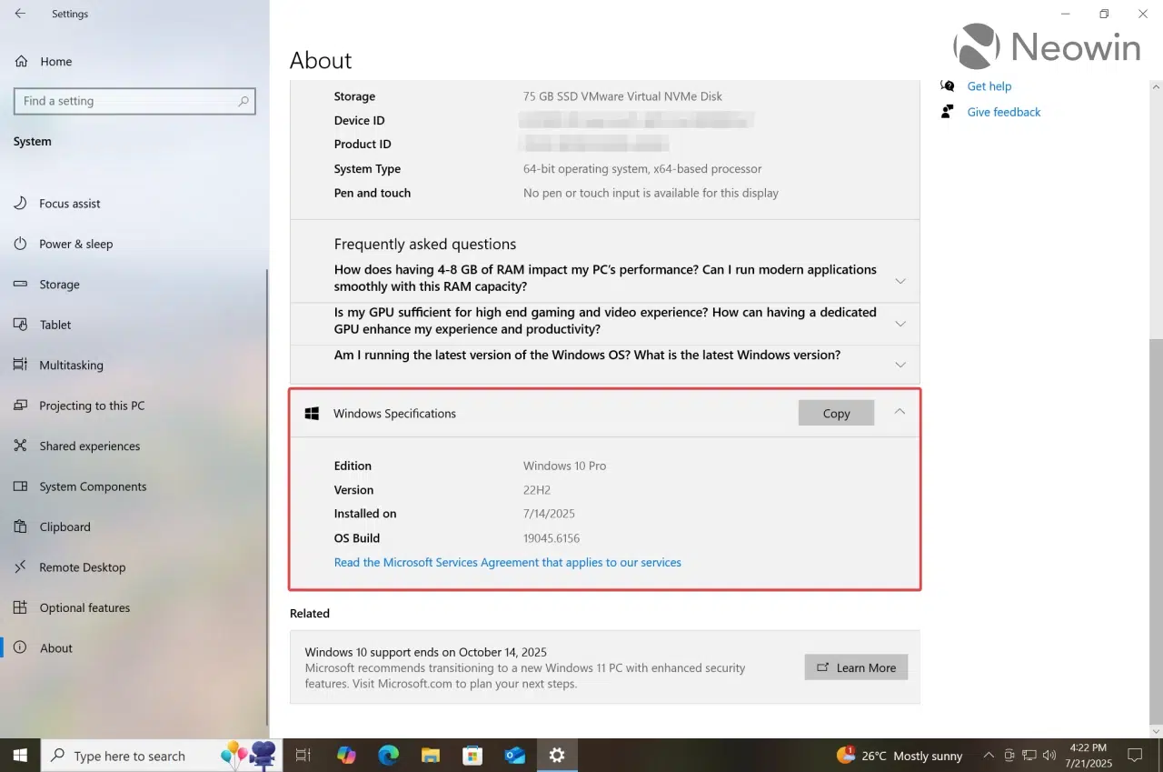Open the weather widget showing 26°C

point(900,756)
